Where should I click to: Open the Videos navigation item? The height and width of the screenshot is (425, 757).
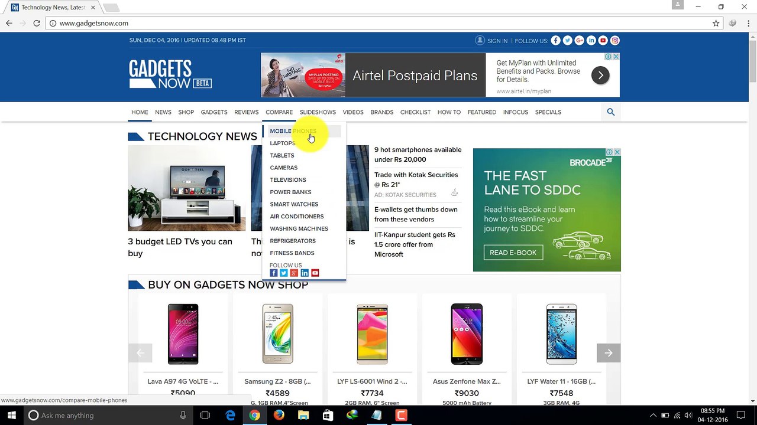pyautogui.click(x=353, y=112)
